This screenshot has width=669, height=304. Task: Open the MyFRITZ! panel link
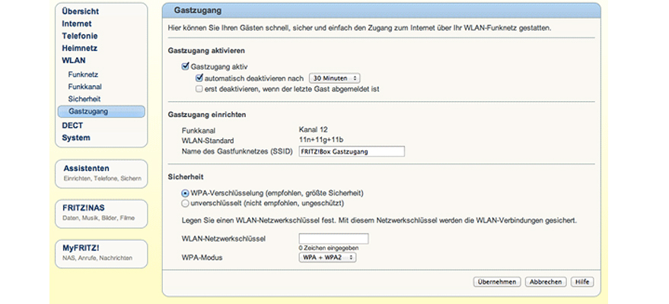tap(82, 248)
